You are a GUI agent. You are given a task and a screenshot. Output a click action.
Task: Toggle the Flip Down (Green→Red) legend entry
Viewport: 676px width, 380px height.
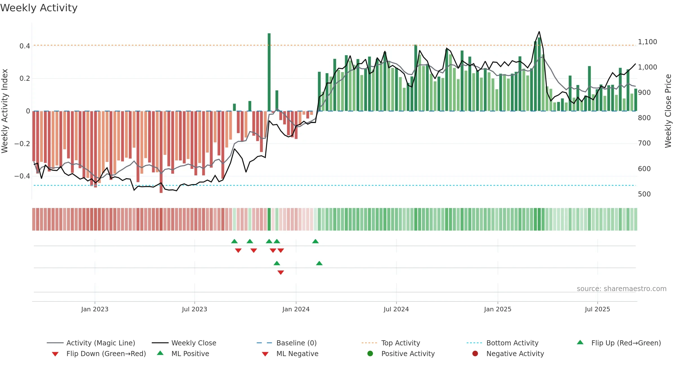(99, 354)
